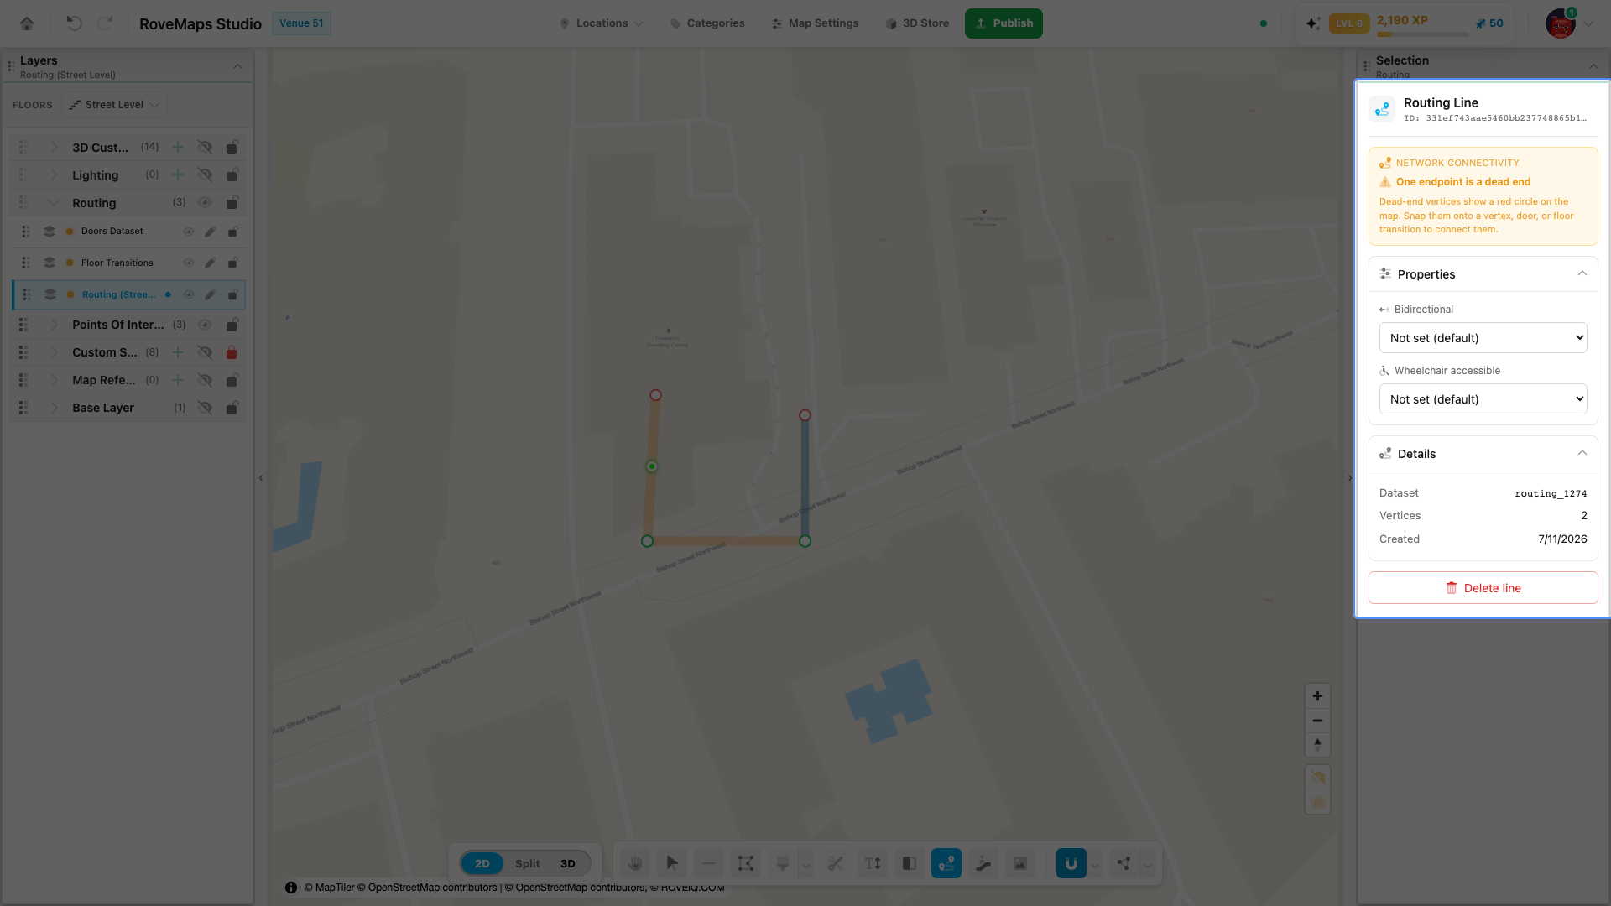1611x906 pixels.
Task: Select the polygon vertex edit tool
Action: pos(746,863)
